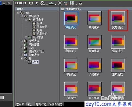Click the 色彩校正 folder icon
This screenshot has height=107, width=132.
coord(34,34)
